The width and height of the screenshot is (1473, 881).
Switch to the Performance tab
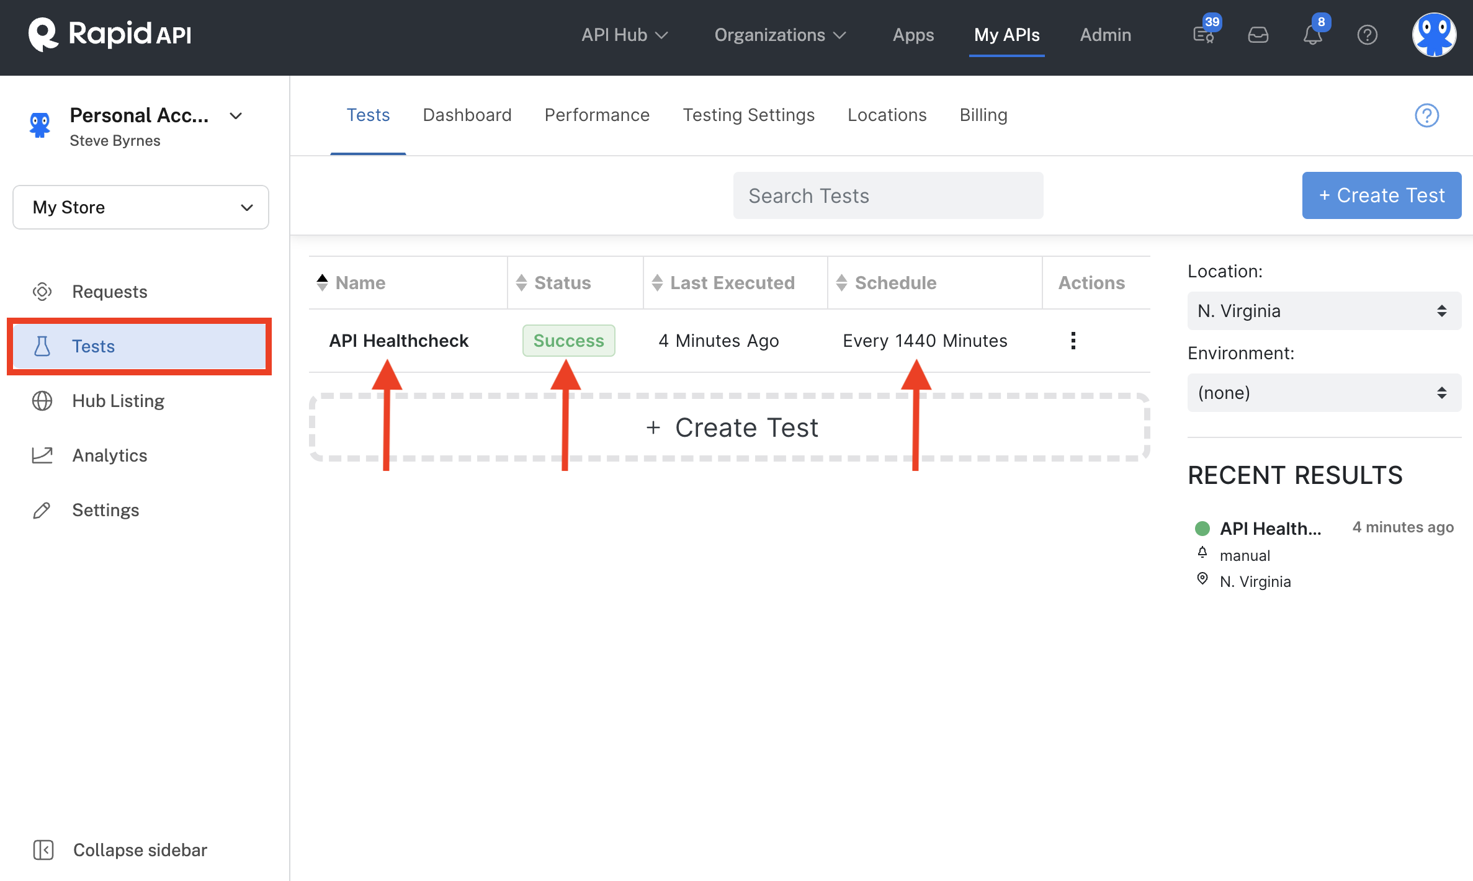coord(597,115)
